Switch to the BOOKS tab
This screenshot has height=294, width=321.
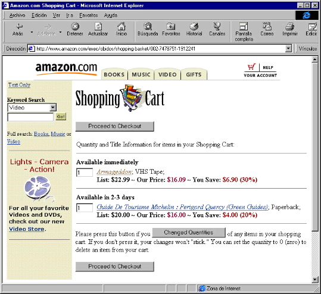[114, 74]
